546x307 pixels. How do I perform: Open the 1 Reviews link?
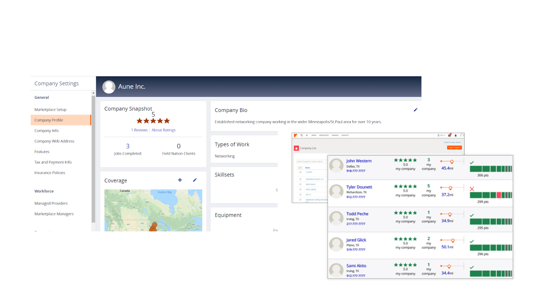pyautogui.click(x=139, y=130)
